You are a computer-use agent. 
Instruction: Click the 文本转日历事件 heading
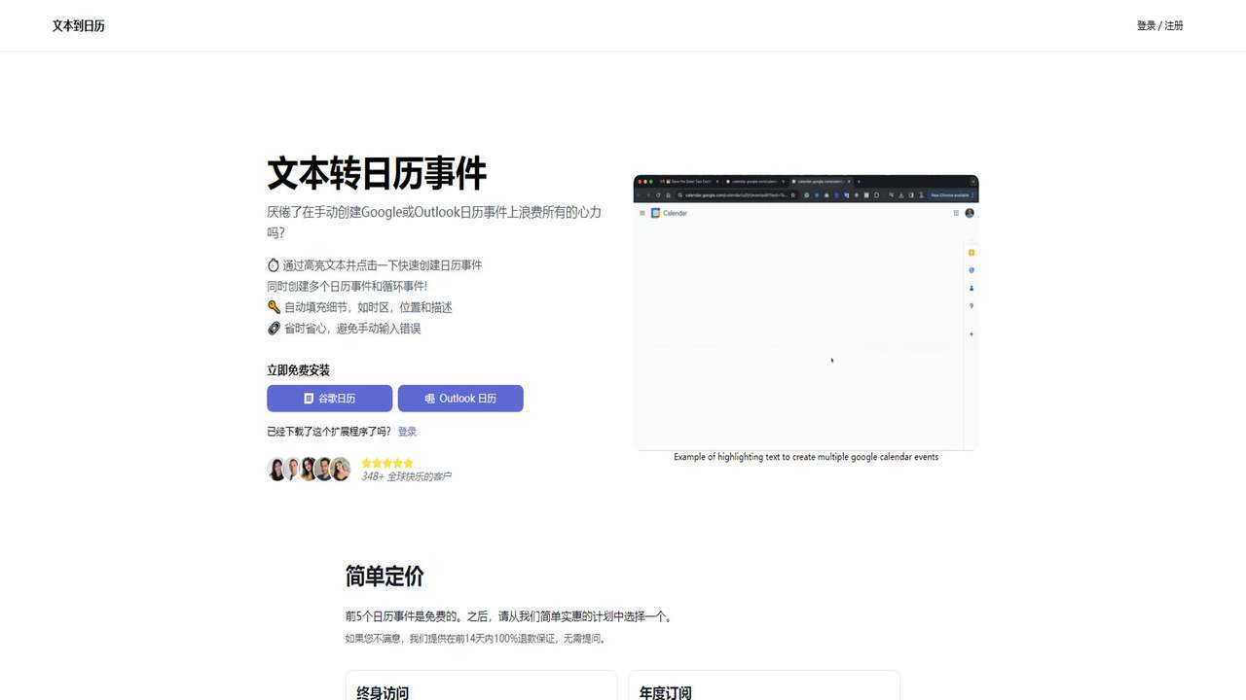tap(377, 174)
